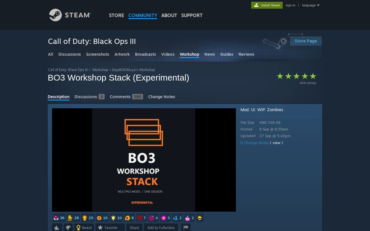Open the ABOUT page in the header
370x231 pixels.
[x=169, y=15]
